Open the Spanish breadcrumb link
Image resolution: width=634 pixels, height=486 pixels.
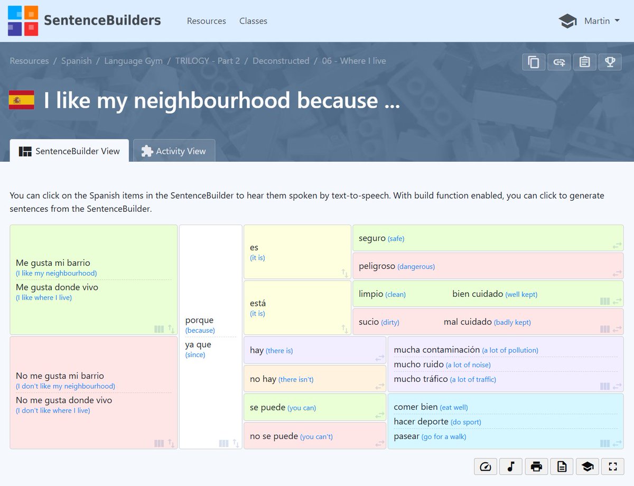point(77,61)
